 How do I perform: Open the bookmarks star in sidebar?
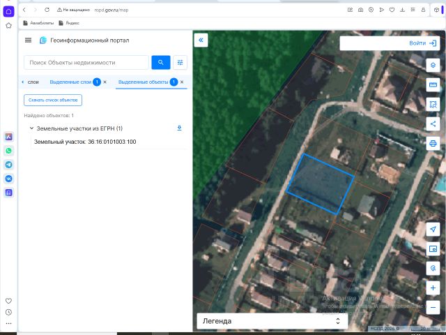coord(8,26)
